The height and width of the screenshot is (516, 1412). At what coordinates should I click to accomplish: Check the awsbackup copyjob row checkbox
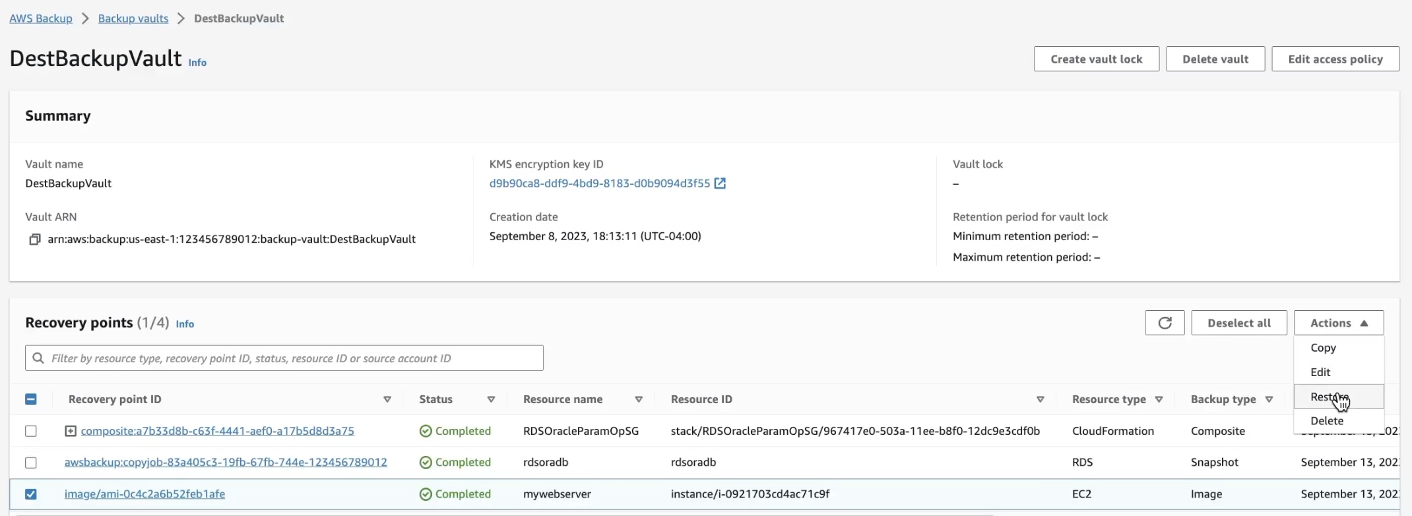pyautogui.click(x=31, y=463)
